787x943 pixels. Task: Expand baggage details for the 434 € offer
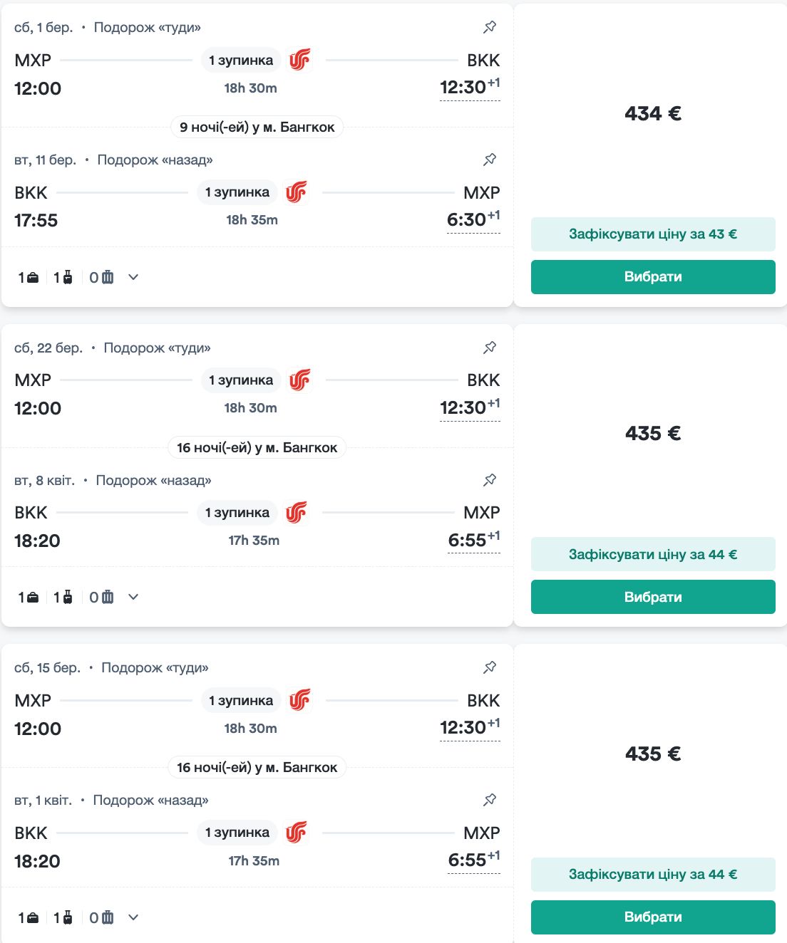click(133, 277)
